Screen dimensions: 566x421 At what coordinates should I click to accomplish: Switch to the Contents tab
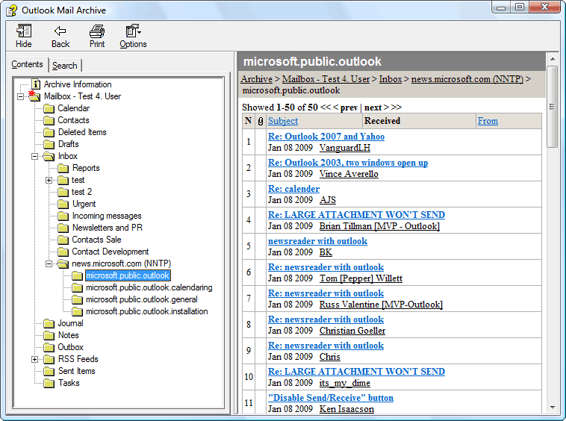pyautogui.click(x=27, y=65)
